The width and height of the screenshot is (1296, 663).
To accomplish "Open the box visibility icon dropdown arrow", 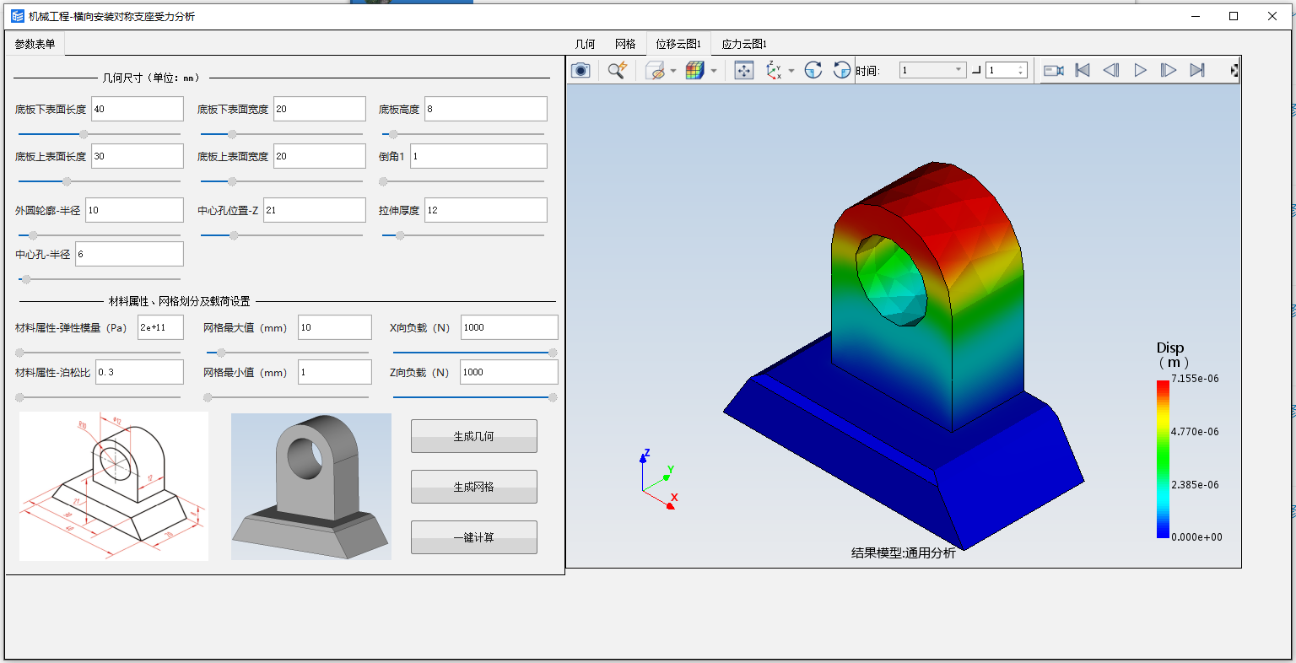I will (x=673, y=71).
